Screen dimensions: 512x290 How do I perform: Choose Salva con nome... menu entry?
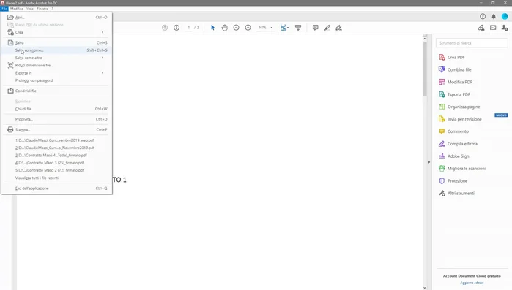coord(56,50)
